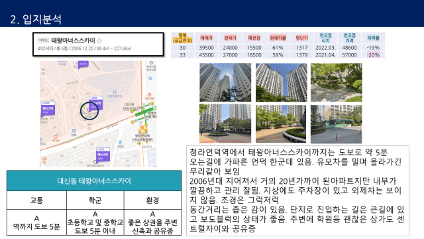The width and height of the screenshot is (424, 239).
Task: Select the 환경 column heading
Action: [x=152, y=200]
